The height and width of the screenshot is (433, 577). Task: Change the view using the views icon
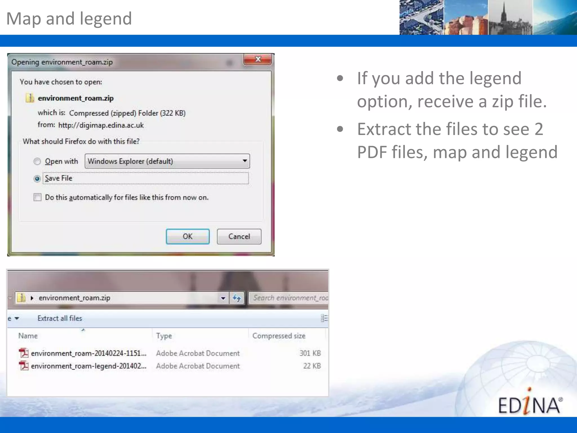click(324, 318)
